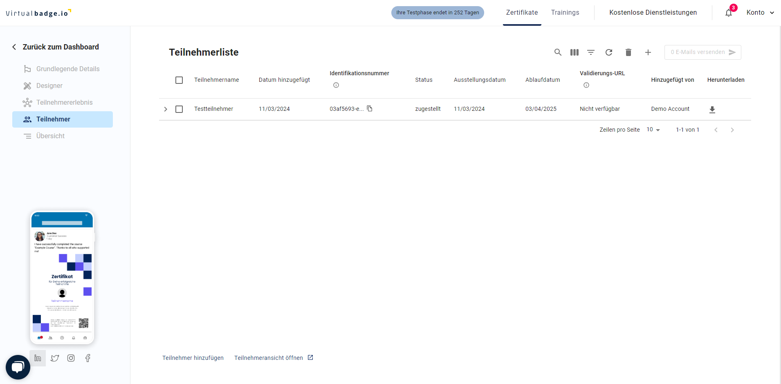Open Teilnehmererlebnis section
This screenshot has width=781, height=384.
coord(63,103)
